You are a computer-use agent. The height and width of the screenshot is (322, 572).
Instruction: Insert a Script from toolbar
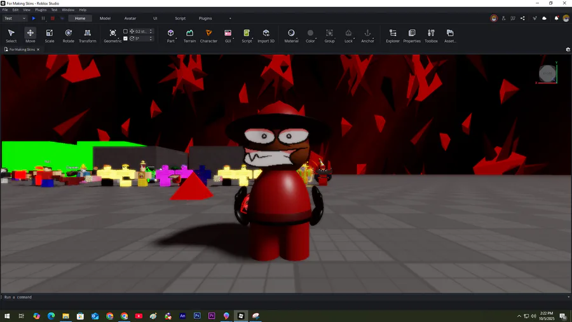tap(247, 36)
